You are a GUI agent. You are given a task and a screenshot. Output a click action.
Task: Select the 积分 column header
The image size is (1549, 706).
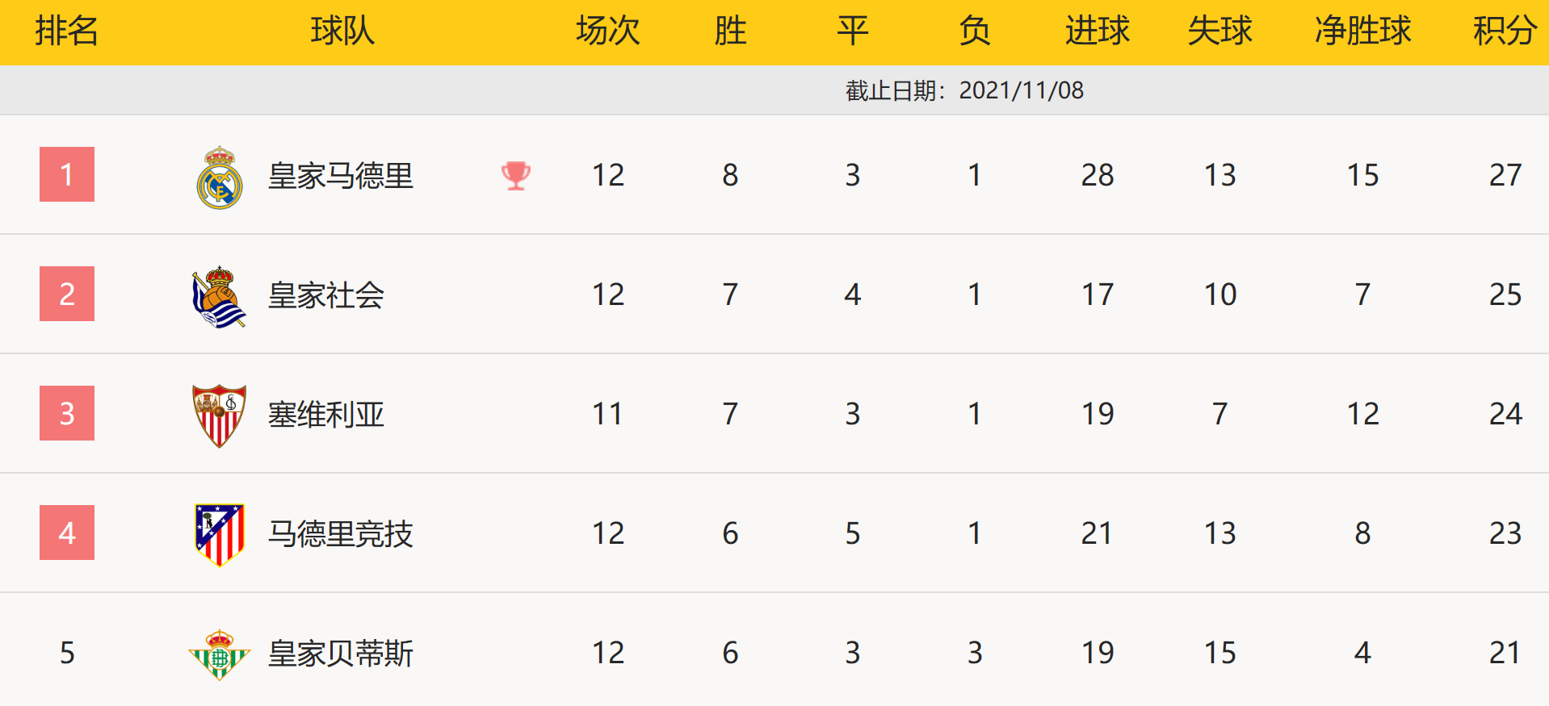1505,31
